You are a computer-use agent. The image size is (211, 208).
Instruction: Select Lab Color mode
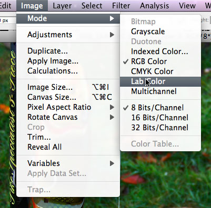[x=160, y=81]
